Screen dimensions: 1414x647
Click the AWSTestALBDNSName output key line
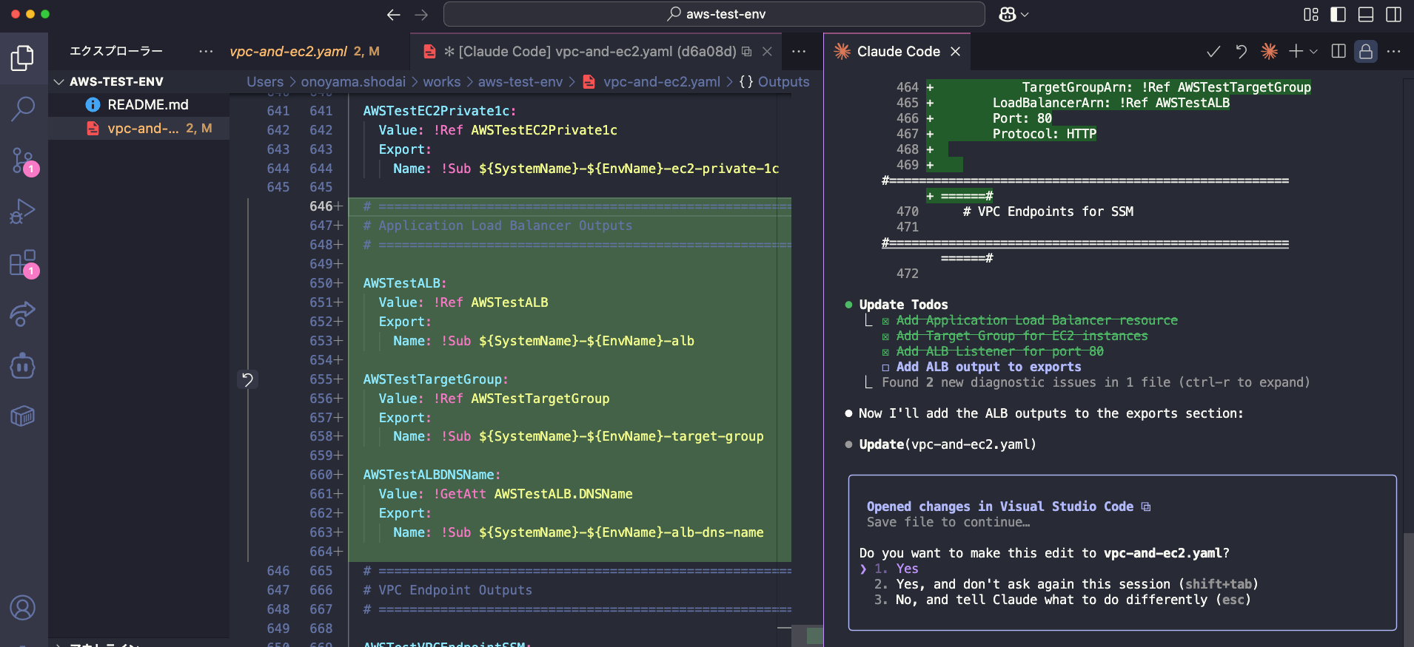pos(432,475)
